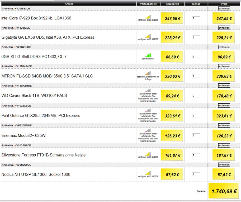Screen dimensions: 241x202
Task: Click entfernen for MTRON FL-SSD 64GB
Action: tap(224, 66)
